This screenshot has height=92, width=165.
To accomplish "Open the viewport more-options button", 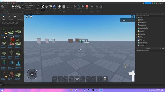I will click(x=132, y=17).
